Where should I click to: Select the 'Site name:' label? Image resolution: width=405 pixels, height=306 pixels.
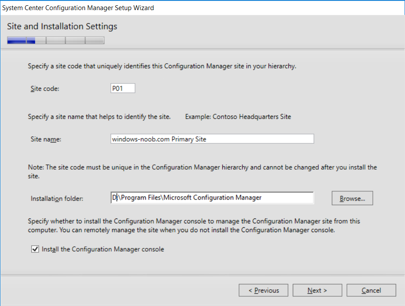pos(46,139)
